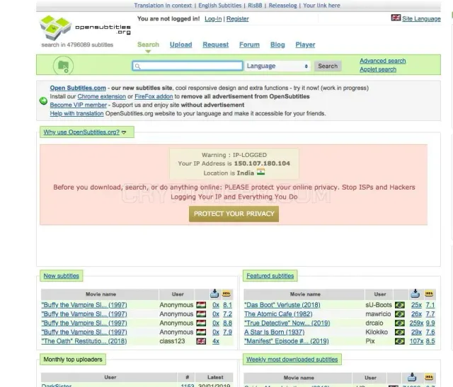This screenshot has width=453, height=387.
Task: Click the Chrome extension link
Action: click(x=102, y=96)
